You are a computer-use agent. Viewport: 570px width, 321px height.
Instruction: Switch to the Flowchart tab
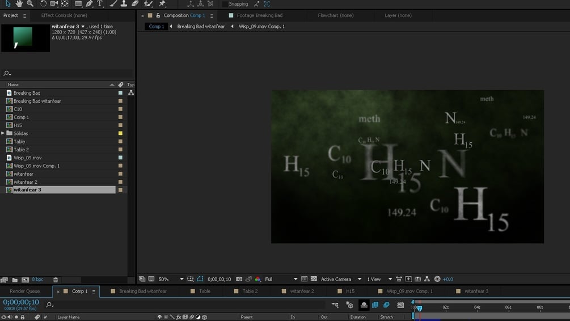click(x=336, y=15)
